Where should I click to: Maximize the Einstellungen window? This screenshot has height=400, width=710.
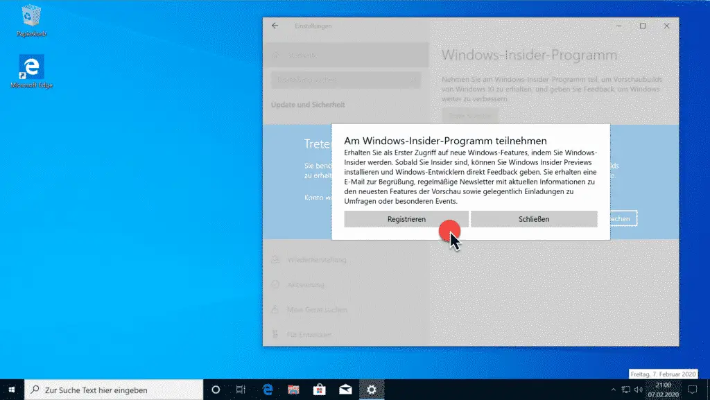(643, 26)
